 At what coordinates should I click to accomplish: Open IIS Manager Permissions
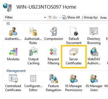pyautogui.click(x=74, y=83)
